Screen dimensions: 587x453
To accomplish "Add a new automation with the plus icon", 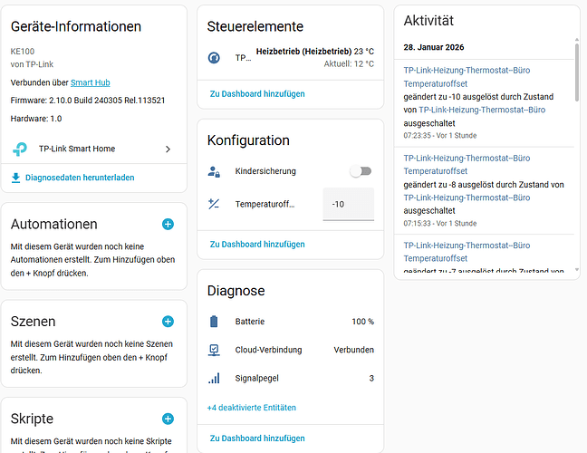I will coord(168,225).
